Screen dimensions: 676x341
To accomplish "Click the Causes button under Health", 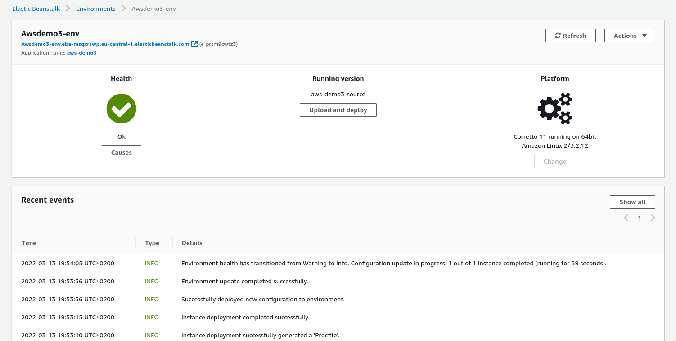I will 122,152.
